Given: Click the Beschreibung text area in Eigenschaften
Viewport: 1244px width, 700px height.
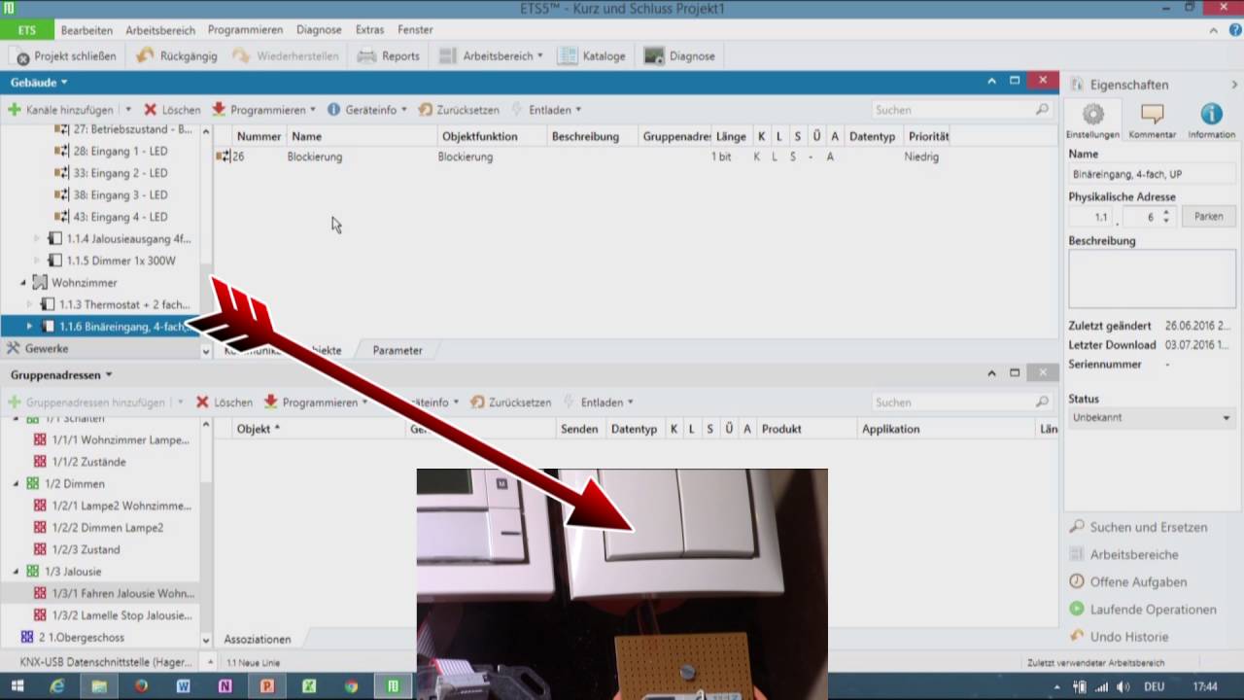Looking at the screenshot, I should coord(1153,279).
